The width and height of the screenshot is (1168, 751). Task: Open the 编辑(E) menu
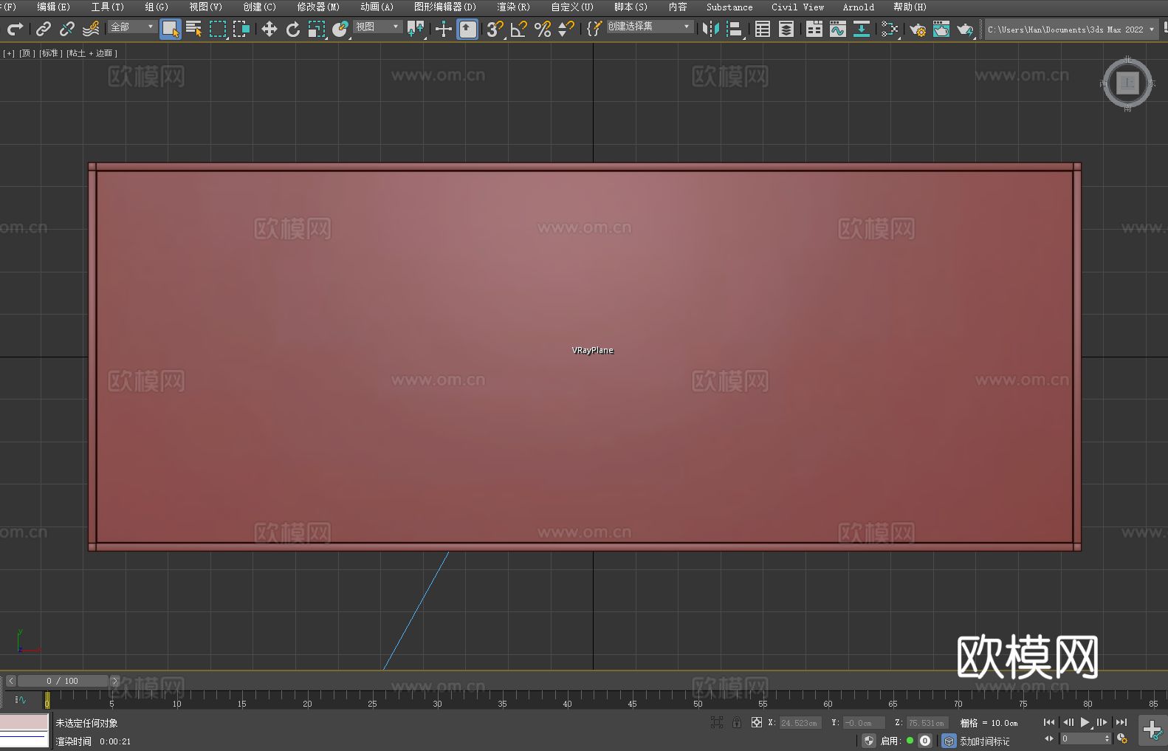point(53,7)
